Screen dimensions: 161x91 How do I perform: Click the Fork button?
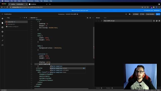(142, 14)
